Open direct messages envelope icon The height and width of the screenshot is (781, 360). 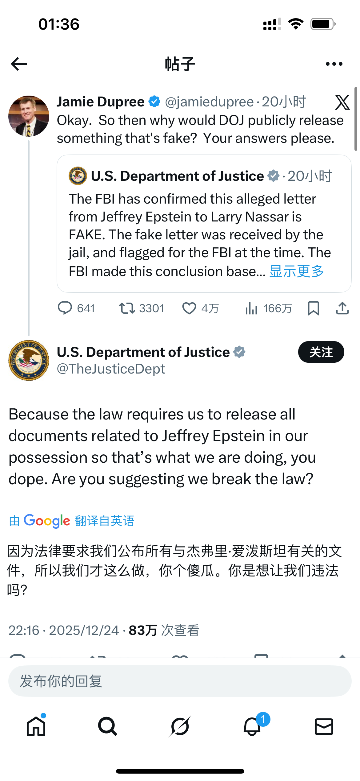pyautogui.click(x=324, y=726)
